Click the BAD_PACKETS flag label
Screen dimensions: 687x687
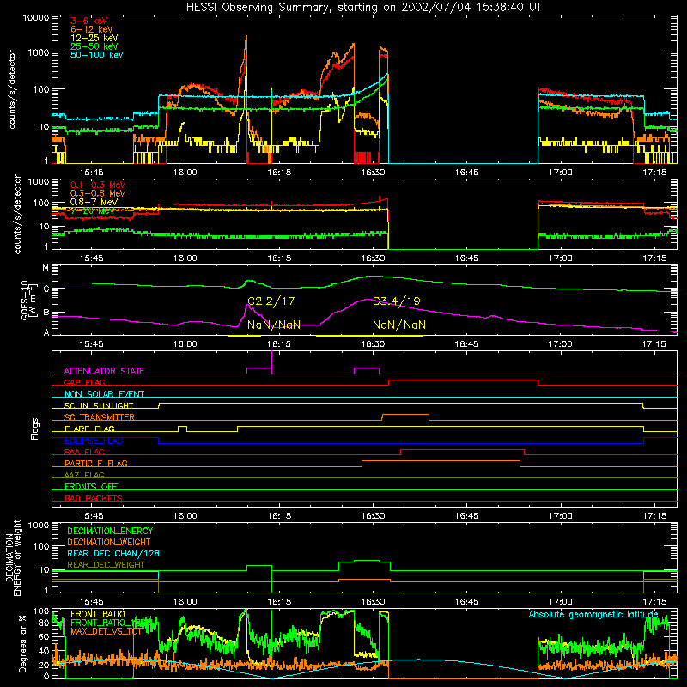(x=94, y=498)
